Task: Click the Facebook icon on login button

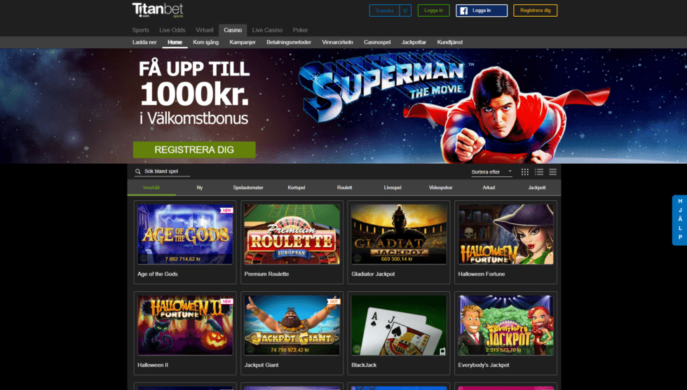Action: [x=463, y=11]
